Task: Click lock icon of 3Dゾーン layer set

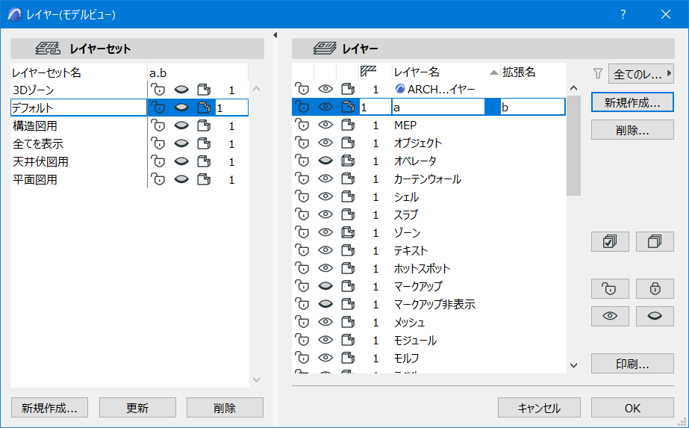Action: (158, 90)
